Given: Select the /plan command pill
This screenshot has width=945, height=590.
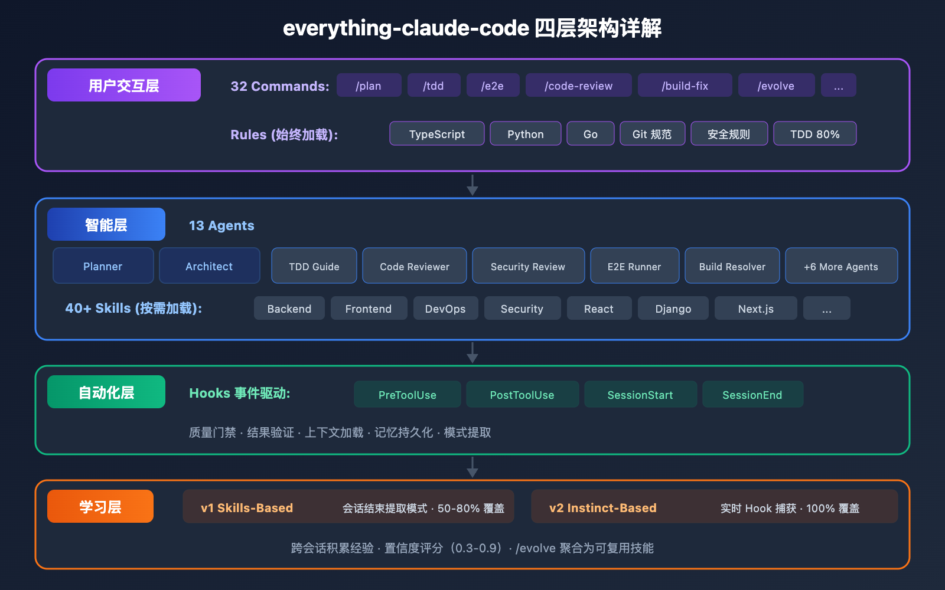Looking at the screenshot, I should pos(369,85).
